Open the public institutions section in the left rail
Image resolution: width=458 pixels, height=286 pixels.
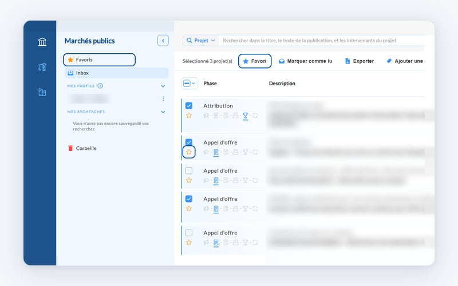click(42, 42)
